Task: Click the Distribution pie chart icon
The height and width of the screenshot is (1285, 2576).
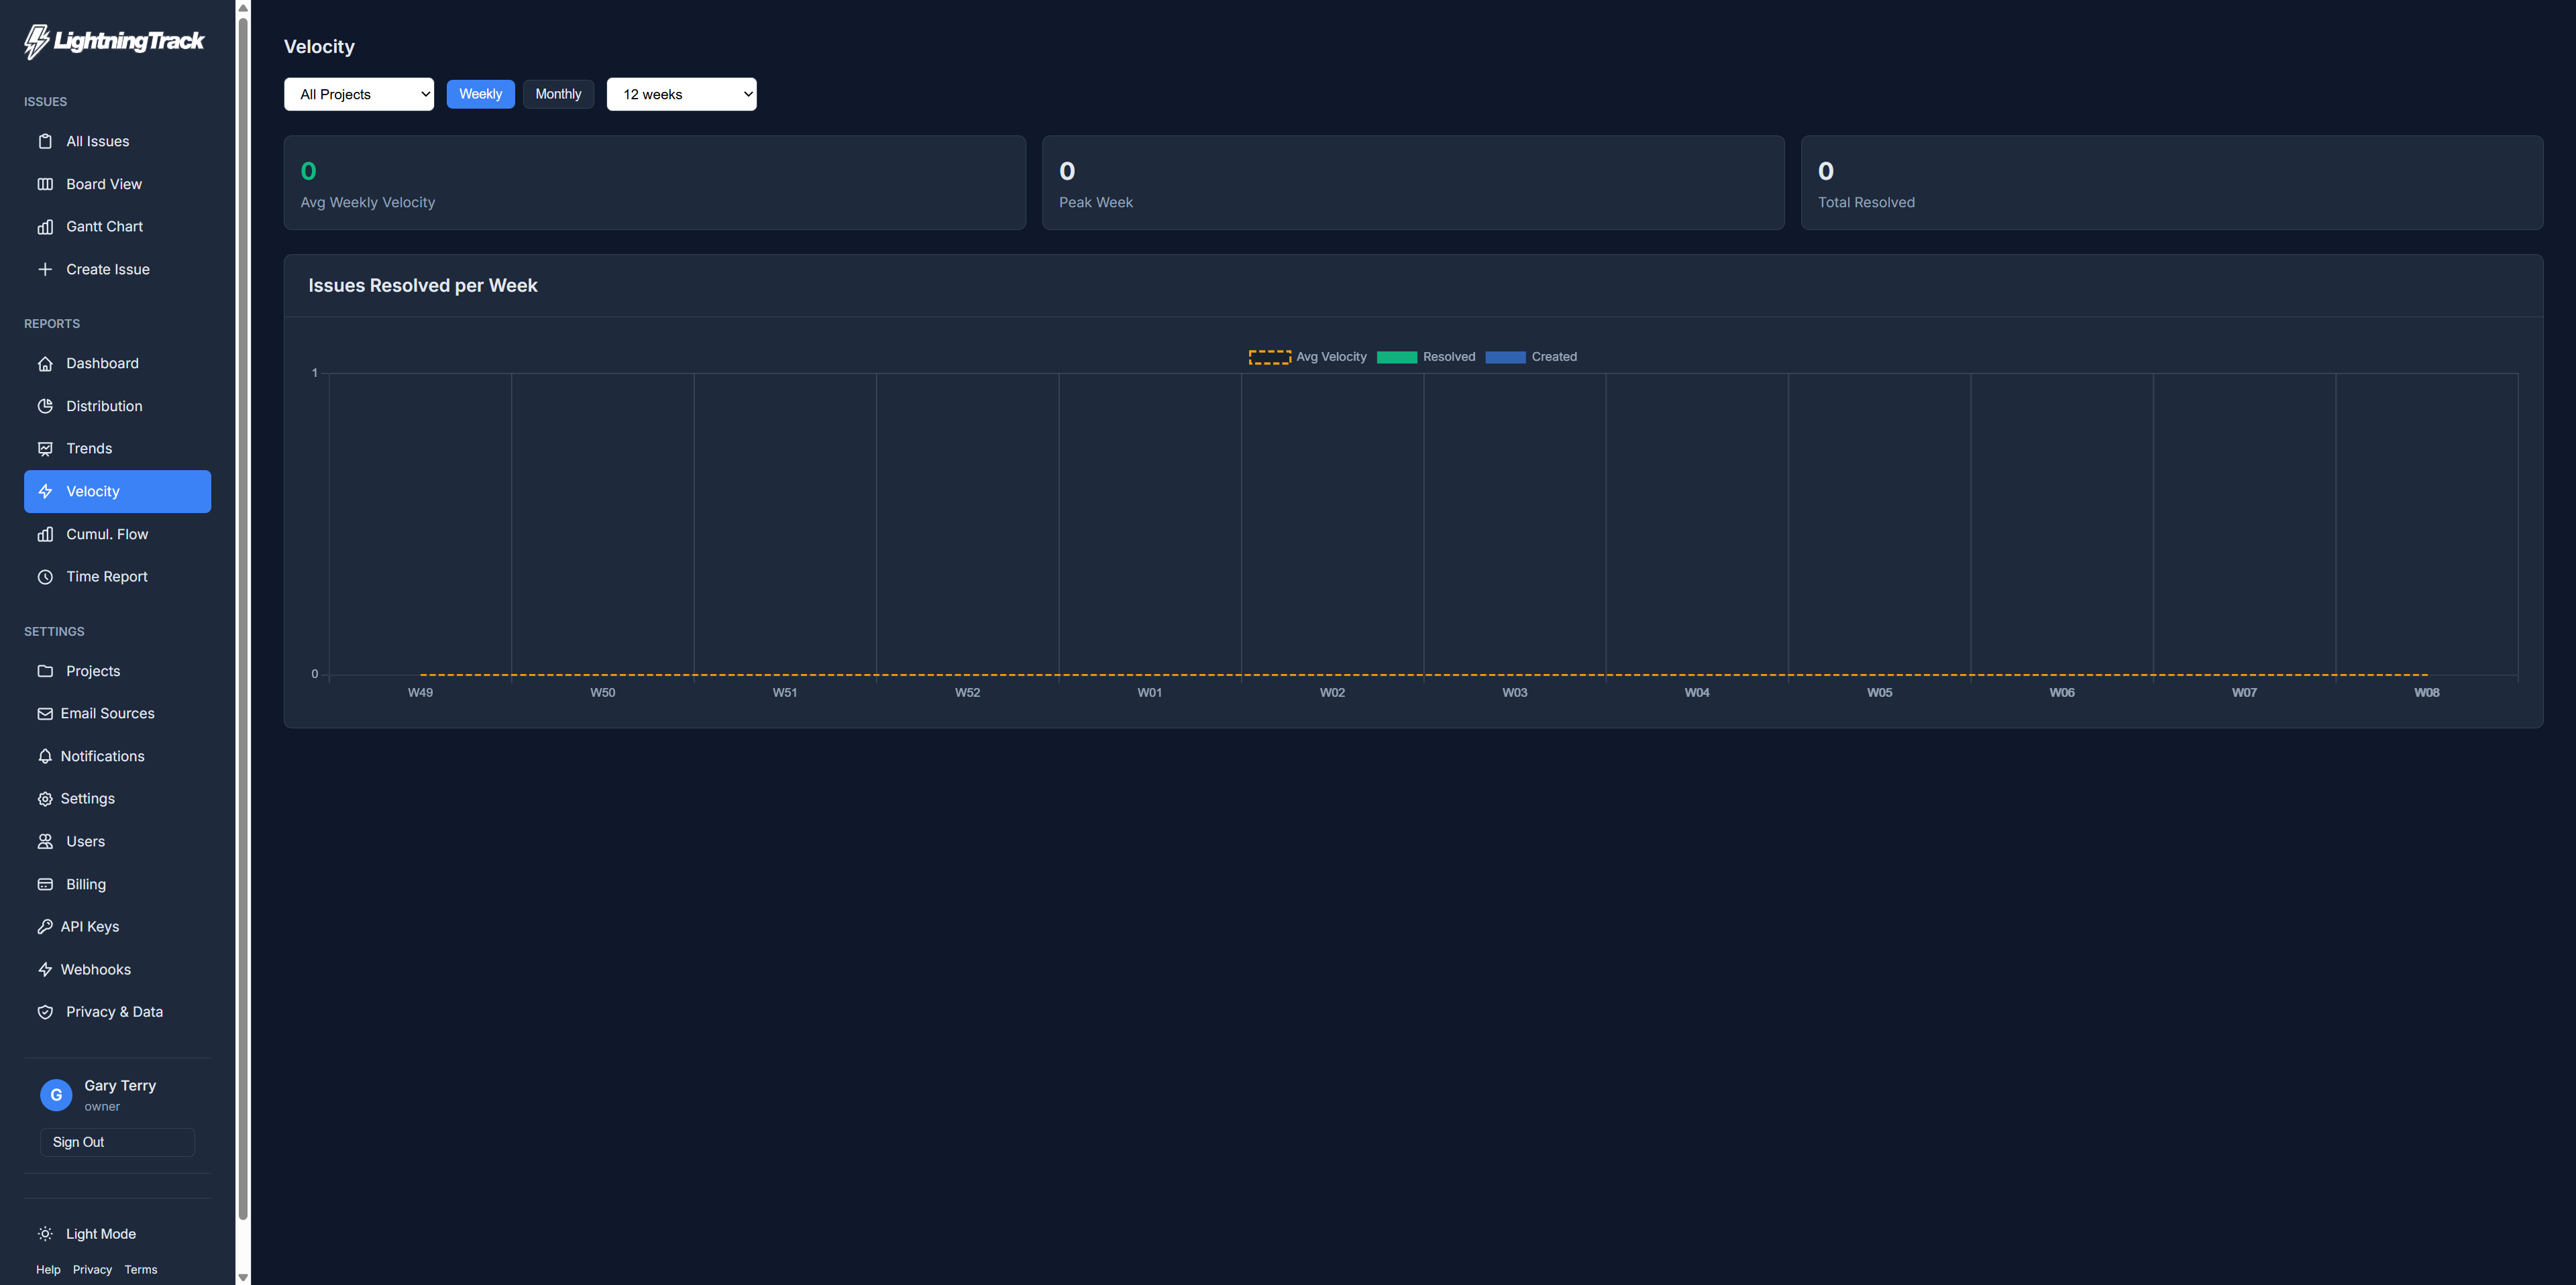Action: point(45,406)
